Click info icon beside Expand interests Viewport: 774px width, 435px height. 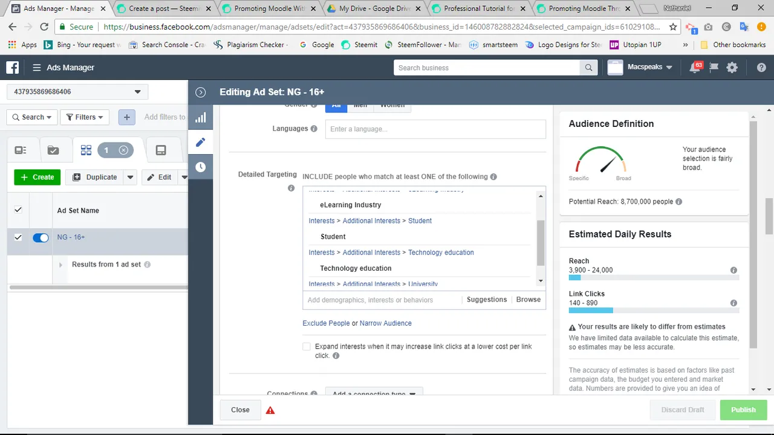click(x=336, y=356)
